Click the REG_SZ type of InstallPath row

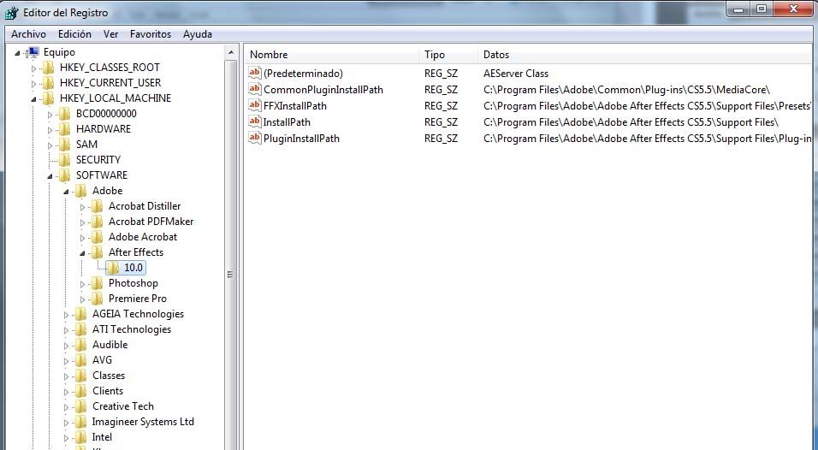pos(441,122)
